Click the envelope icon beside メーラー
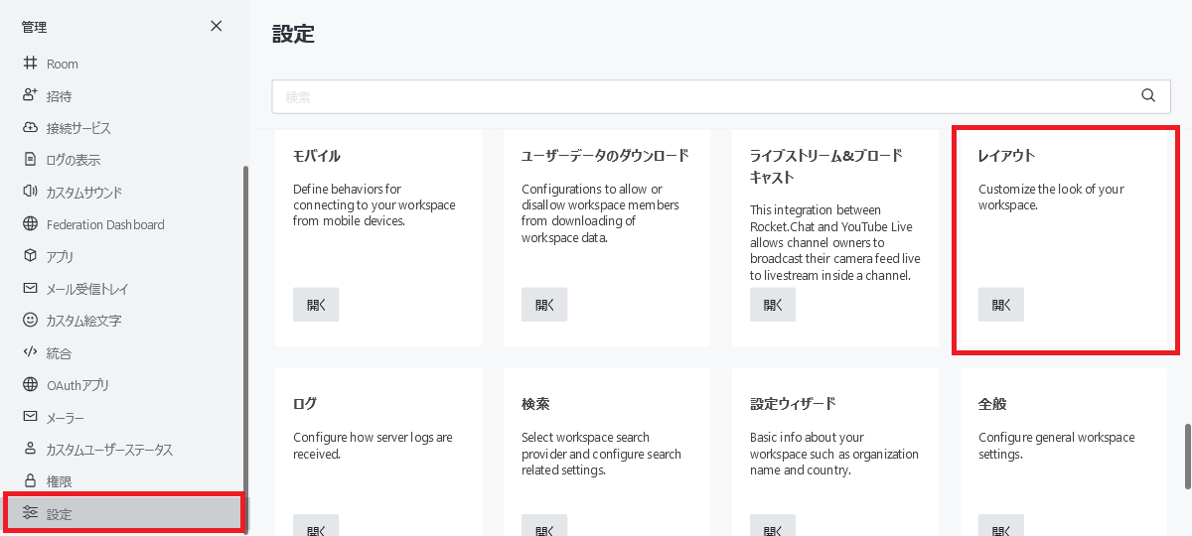This screenshot has width=1192, height=536. pos(30,417)
